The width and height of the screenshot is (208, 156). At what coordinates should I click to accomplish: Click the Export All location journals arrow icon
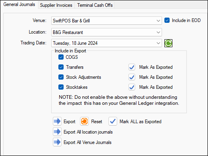pyautogui.click(x=57, y=132)
